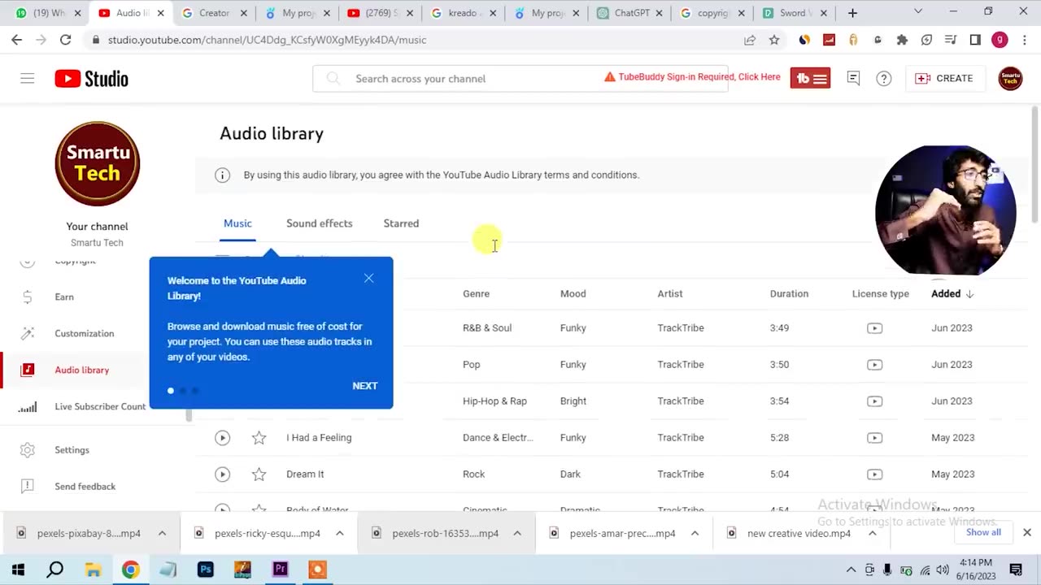Click the Smartu Tech channel avatar in sidebar
This screenshot has height=585, width=1041.
pyautogui.click(x=98, y=164)
